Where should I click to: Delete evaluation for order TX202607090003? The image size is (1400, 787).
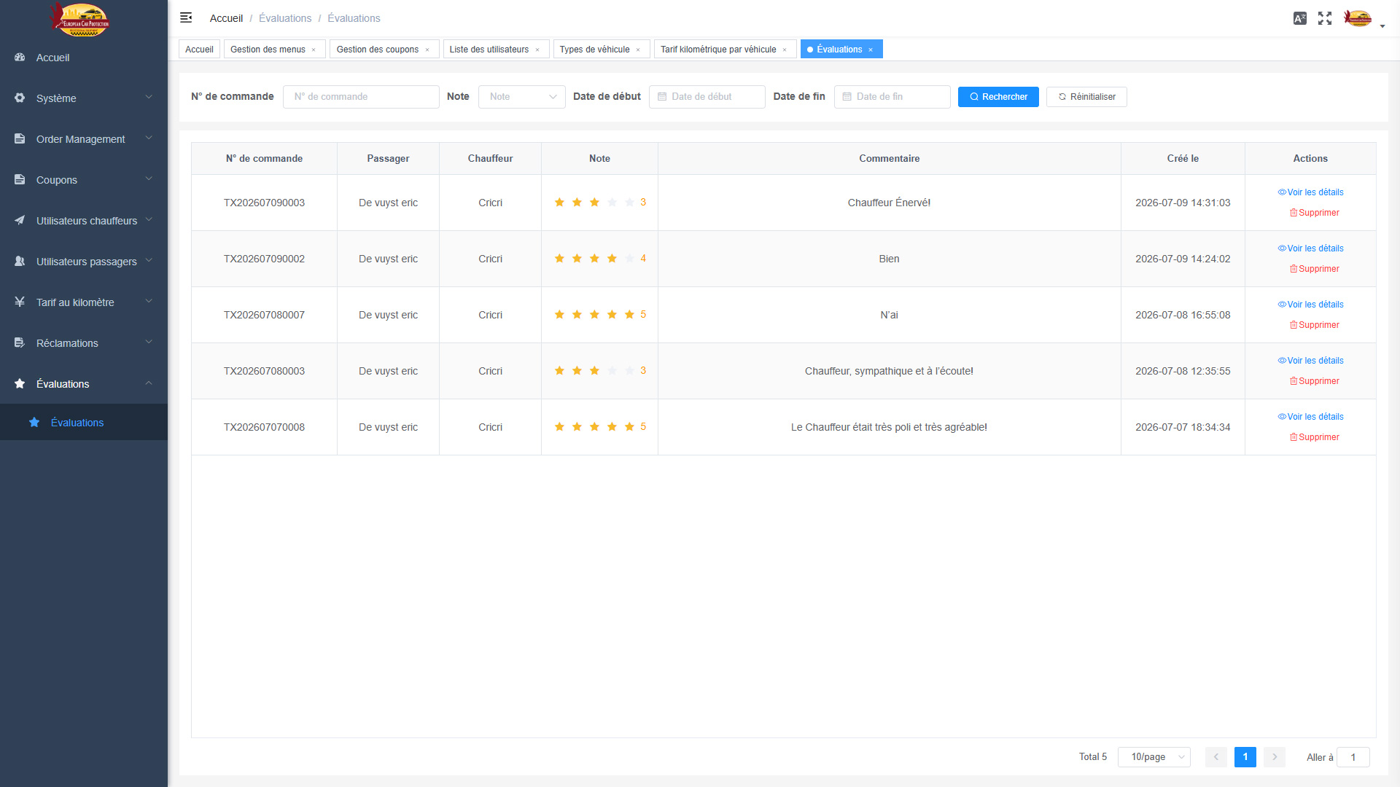(x=1314, y=213)
